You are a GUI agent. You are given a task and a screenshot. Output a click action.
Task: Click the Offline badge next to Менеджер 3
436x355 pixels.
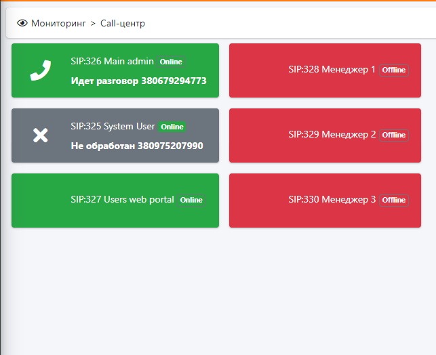(393, 200)
